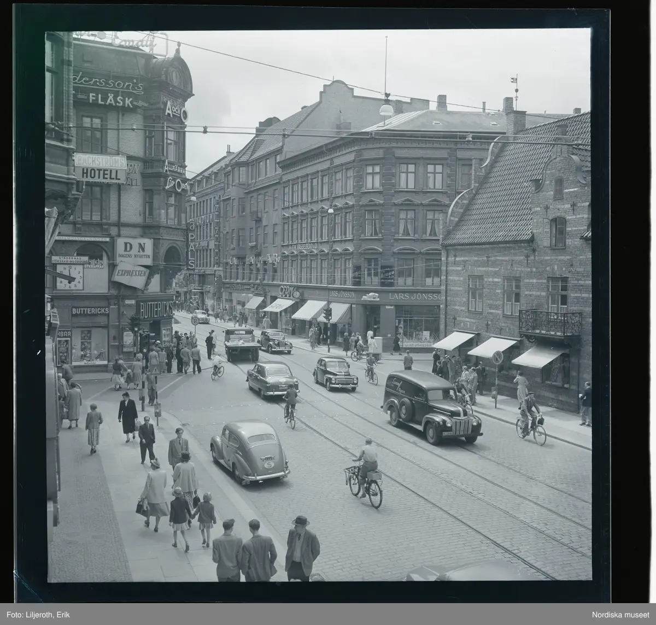Click the cyclist riding the cargo bicycle
656x625 pixels.
coord(365,471)
